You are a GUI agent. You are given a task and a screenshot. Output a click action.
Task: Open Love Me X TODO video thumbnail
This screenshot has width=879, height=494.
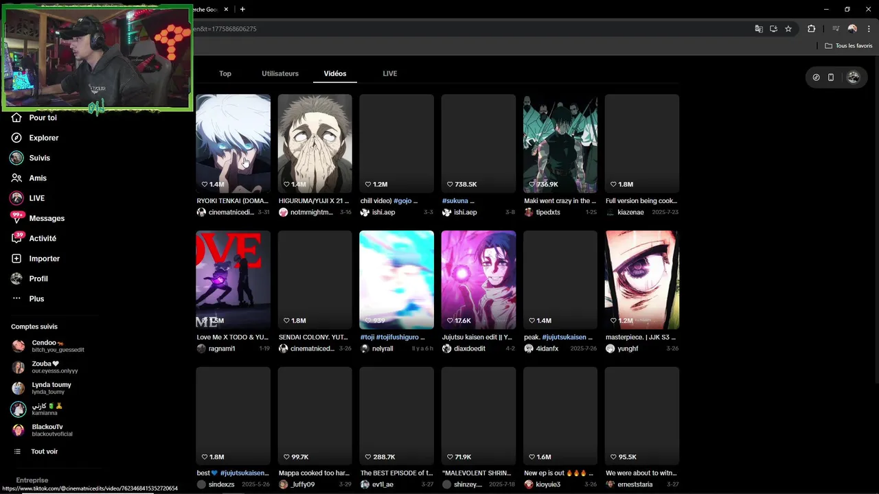[x=233, y=280]
